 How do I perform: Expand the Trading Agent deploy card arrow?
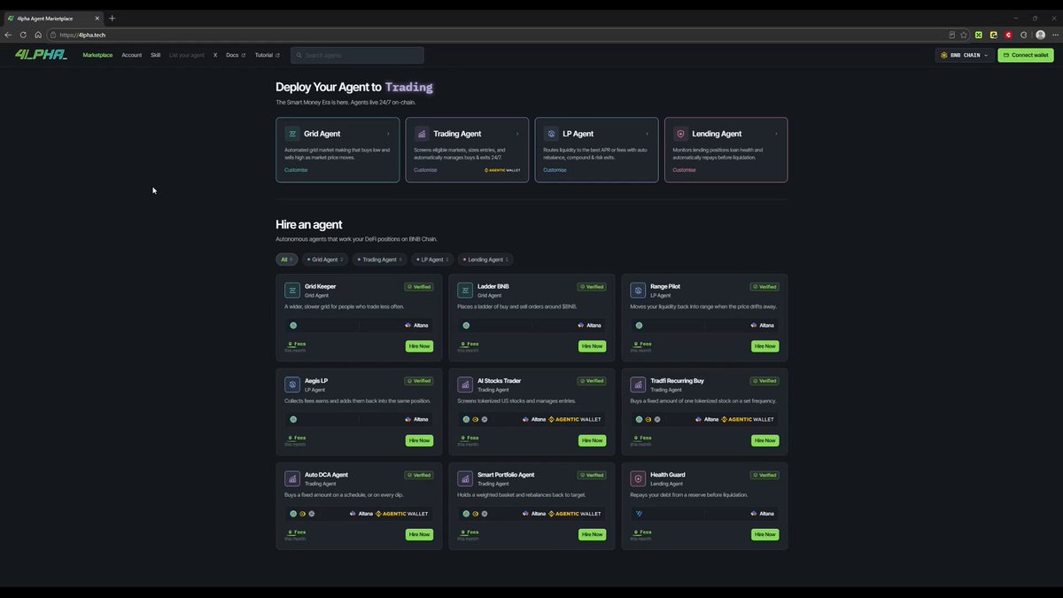coord(517,134)
